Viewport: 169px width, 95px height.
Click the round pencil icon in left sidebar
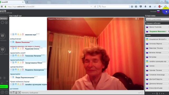[x=2, y=92]
